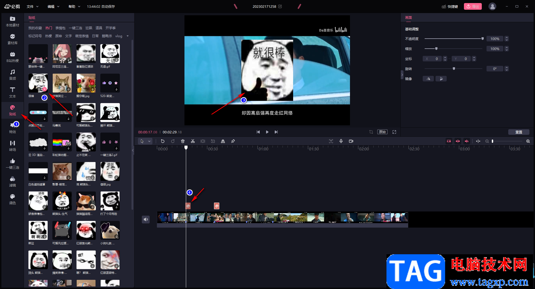Toggle vertical mirror flip
535x289 pixels.
[x=441, y=79]
